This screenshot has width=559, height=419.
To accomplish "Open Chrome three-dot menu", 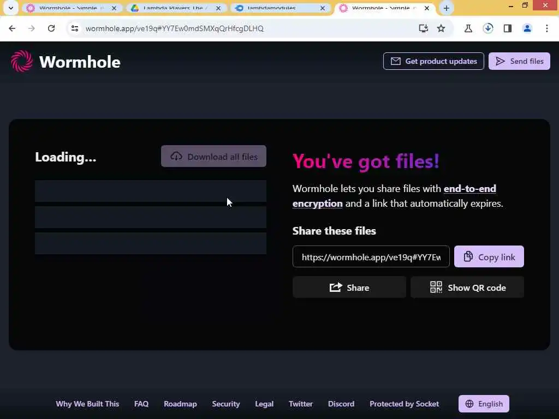I will point(547,28).
